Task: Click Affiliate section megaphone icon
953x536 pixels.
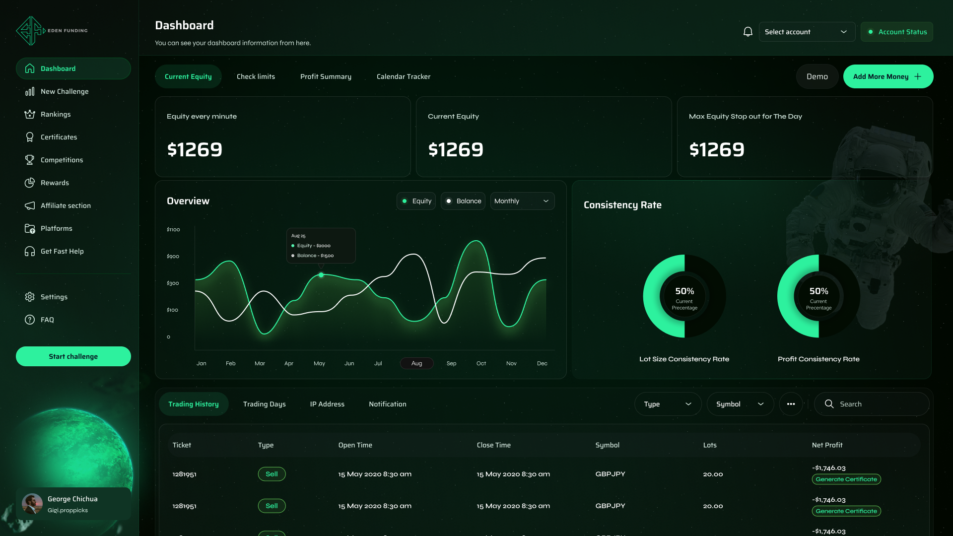Action: (30, 205)
